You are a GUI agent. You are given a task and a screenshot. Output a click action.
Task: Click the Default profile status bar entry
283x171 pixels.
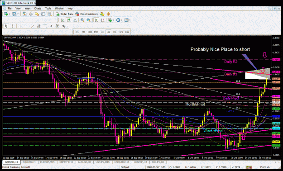tap(125, 167)
